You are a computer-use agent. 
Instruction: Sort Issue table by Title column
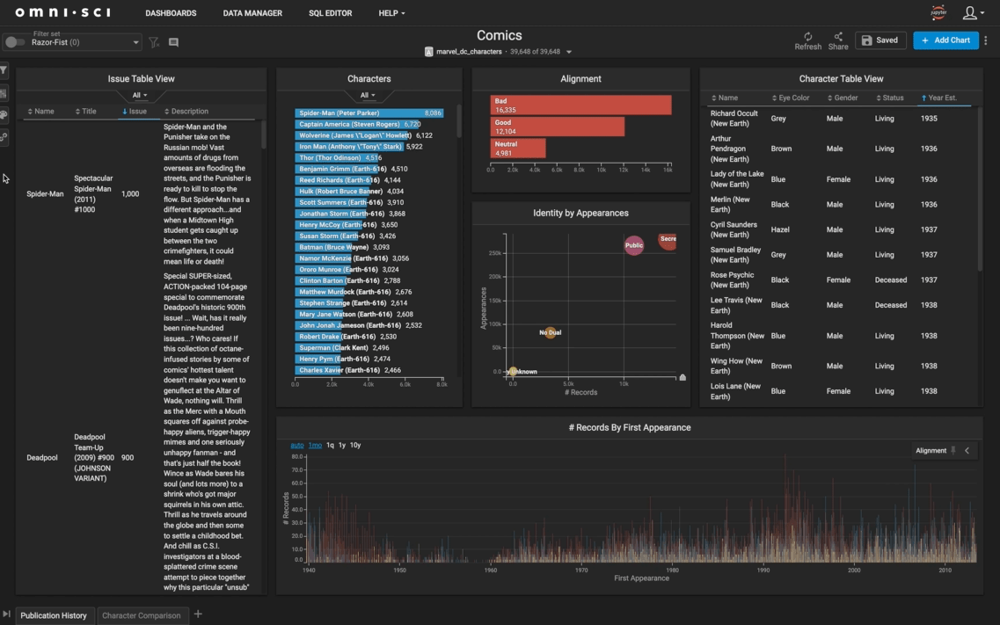click(x=85, y=112)
